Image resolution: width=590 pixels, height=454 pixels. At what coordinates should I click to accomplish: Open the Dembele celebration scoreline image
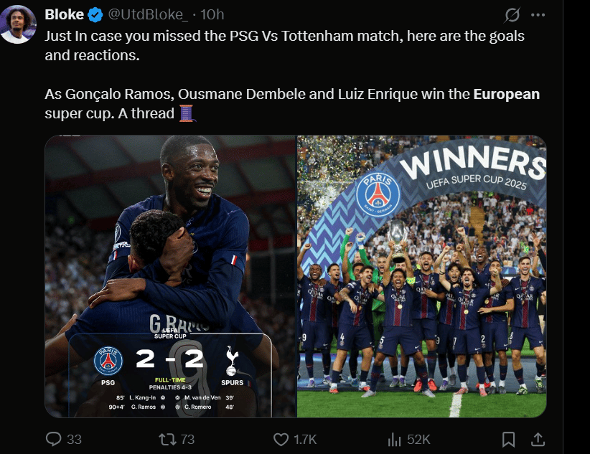[170, 276]
